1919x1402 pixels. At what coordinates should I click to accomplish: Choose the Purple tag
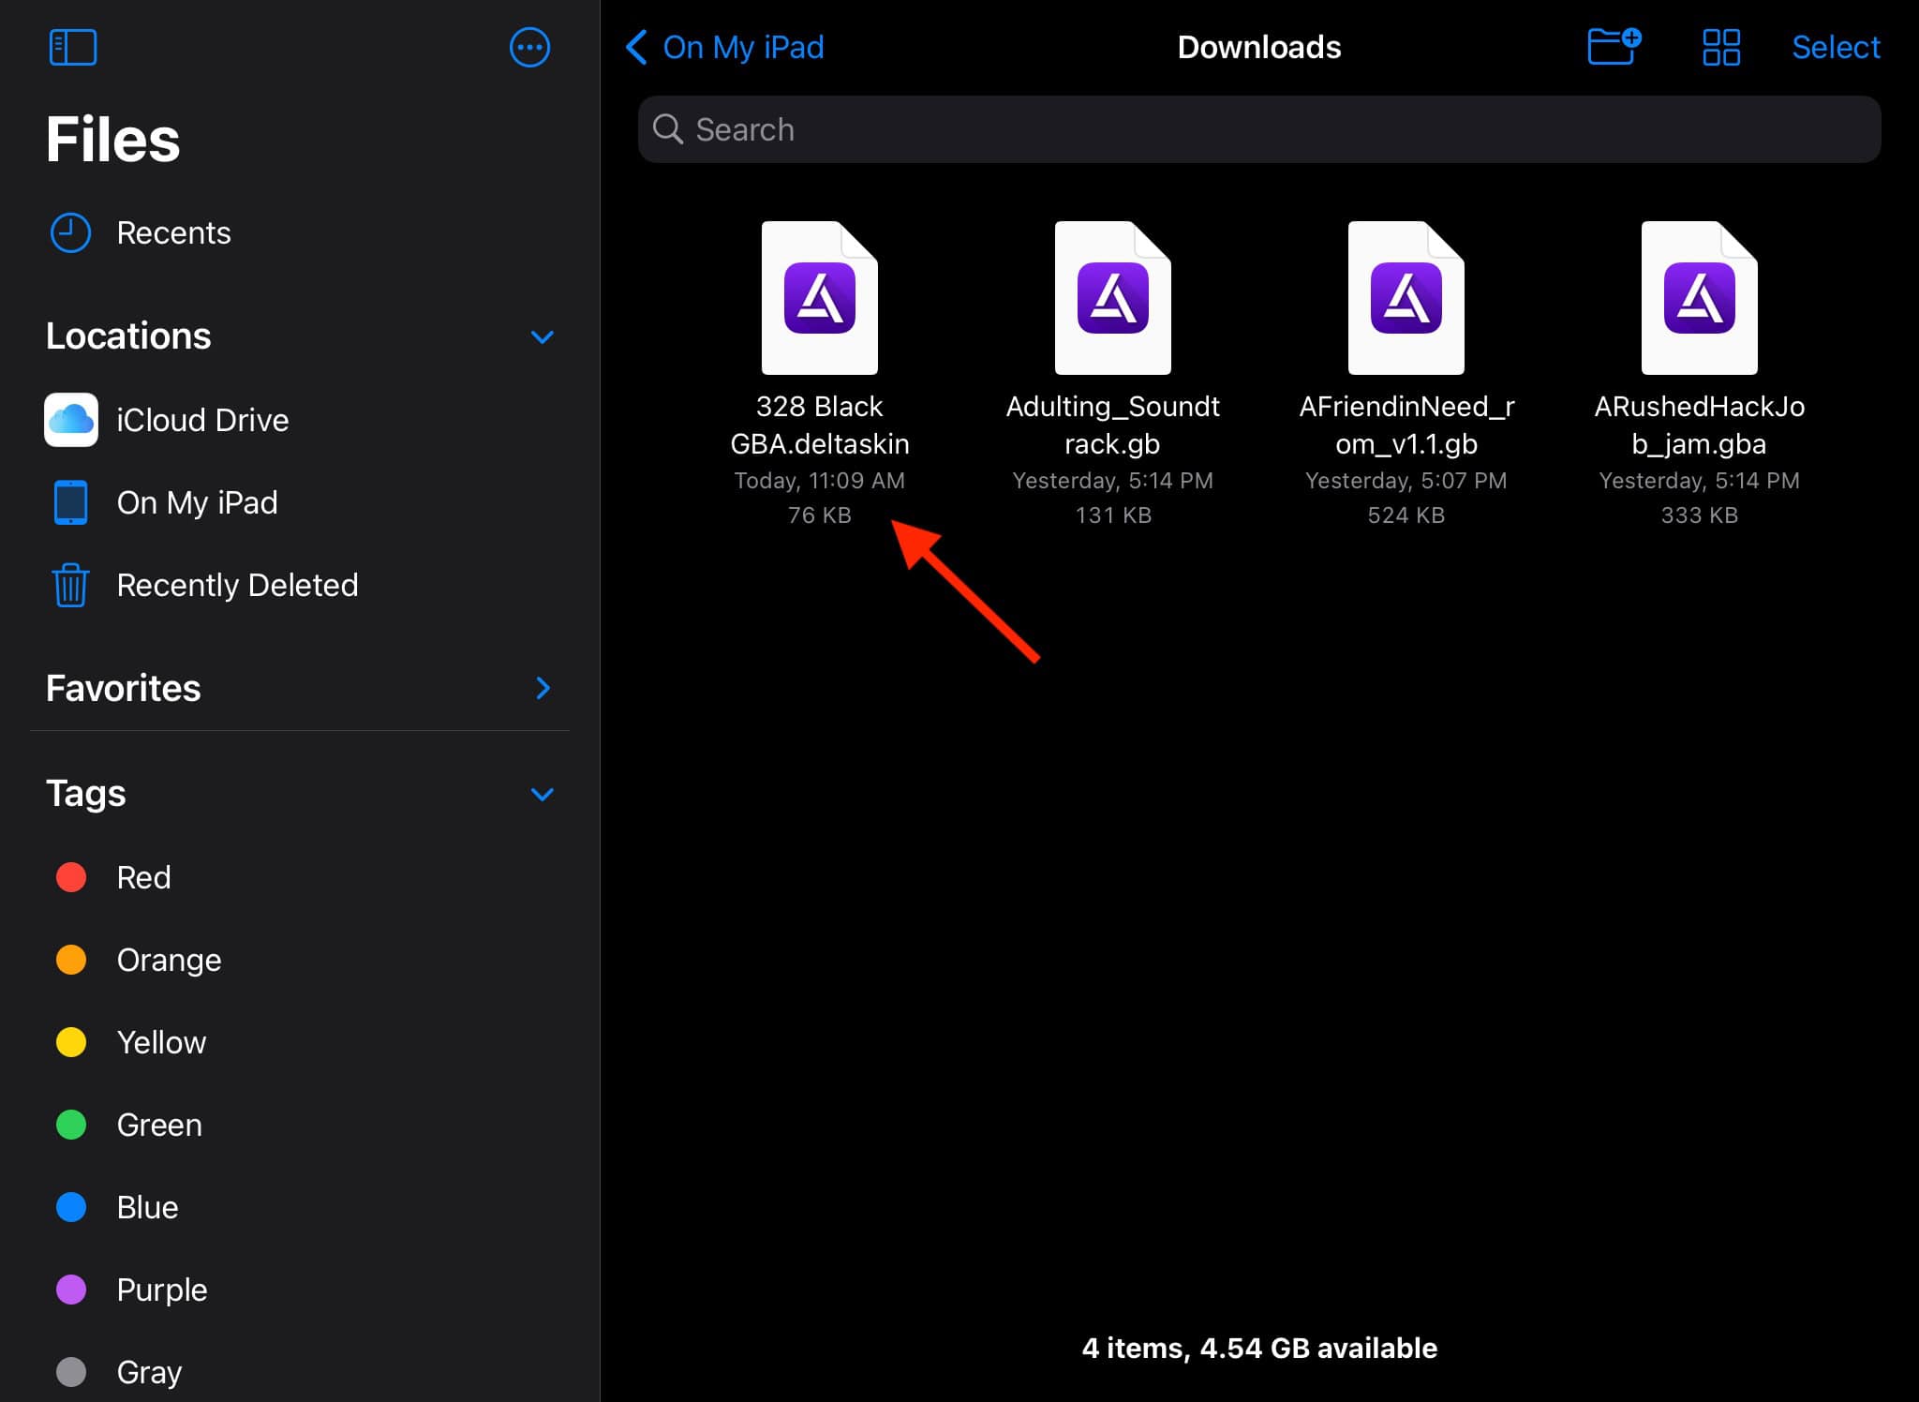click(x=161, y=1290)
